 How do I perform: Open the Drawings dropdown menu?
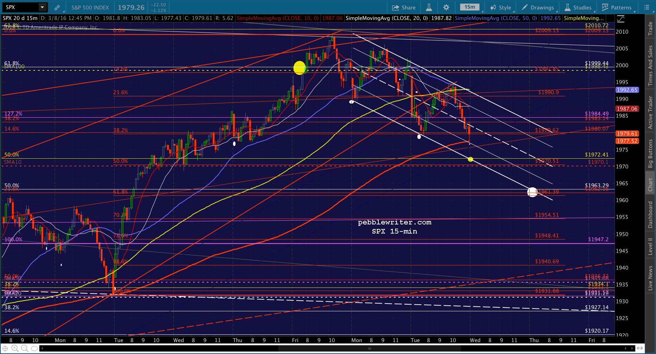[539, 7]
